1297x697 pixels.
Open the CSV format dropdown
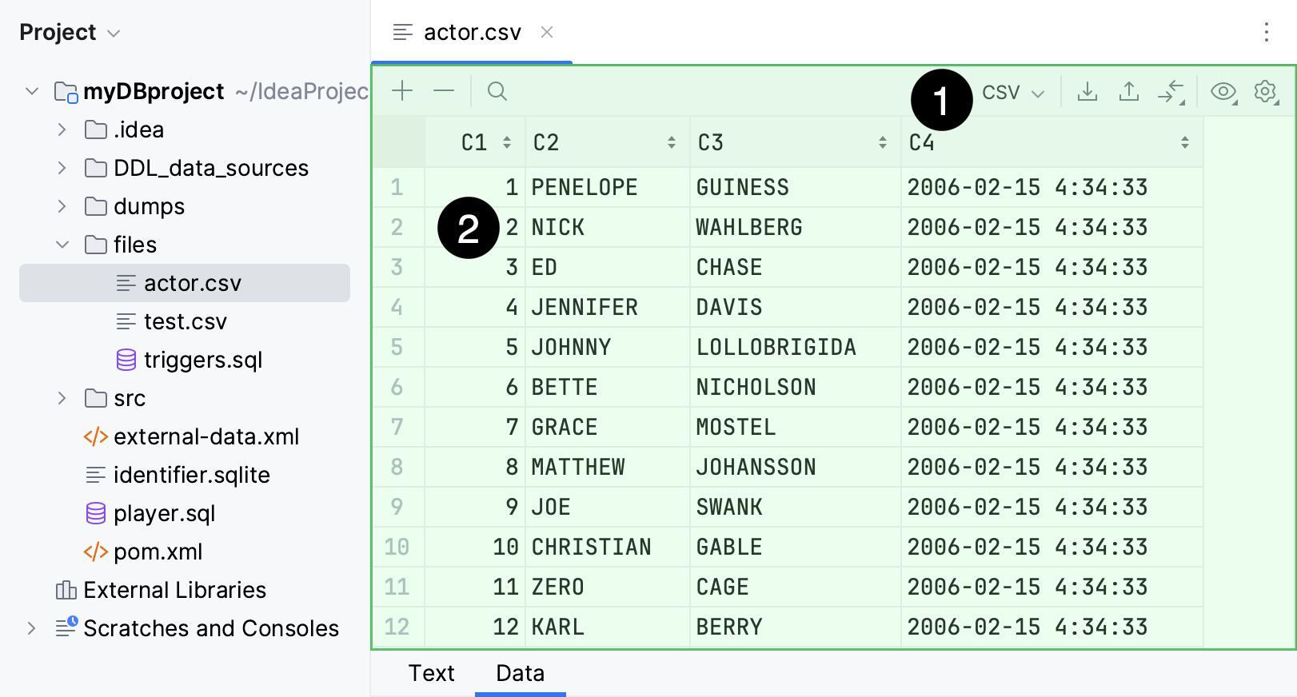click(1013, 93)
